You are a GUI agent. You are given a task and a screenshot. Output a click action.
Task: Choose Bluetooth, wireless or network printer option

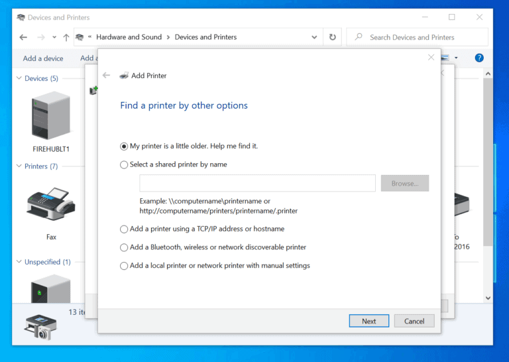(124, 248)
